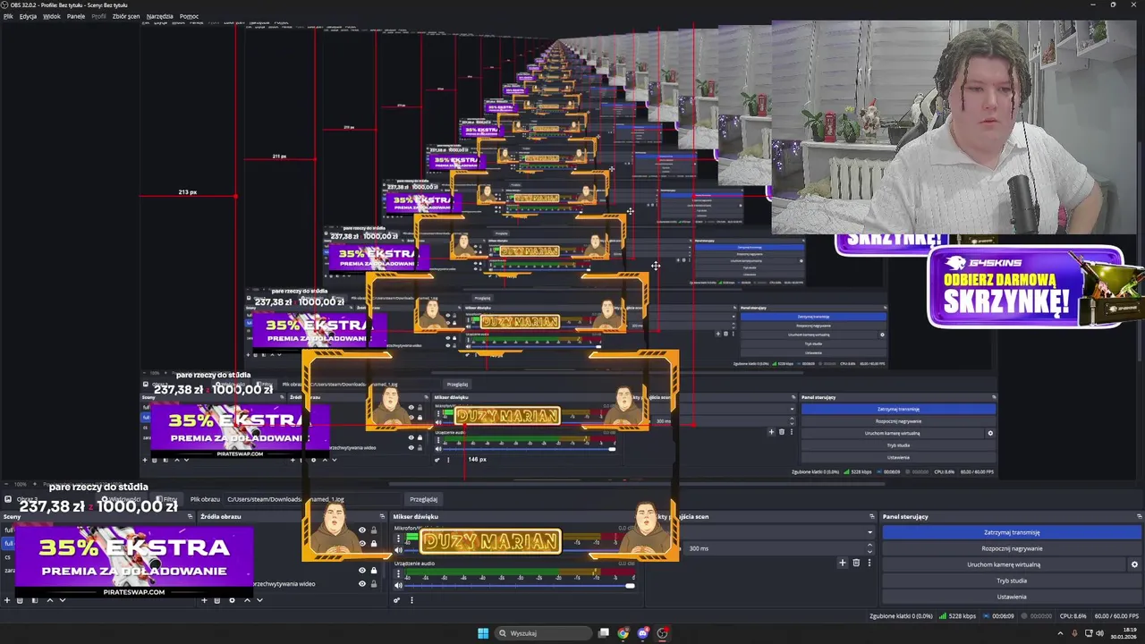Hide the video capture device source

(362, 583)
